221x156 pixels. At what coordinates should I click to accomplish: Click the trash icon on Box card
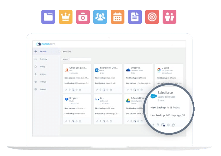[111, 121]
